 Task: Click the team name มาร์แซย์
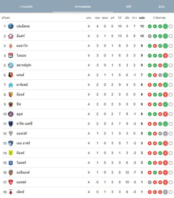point(22,85)
